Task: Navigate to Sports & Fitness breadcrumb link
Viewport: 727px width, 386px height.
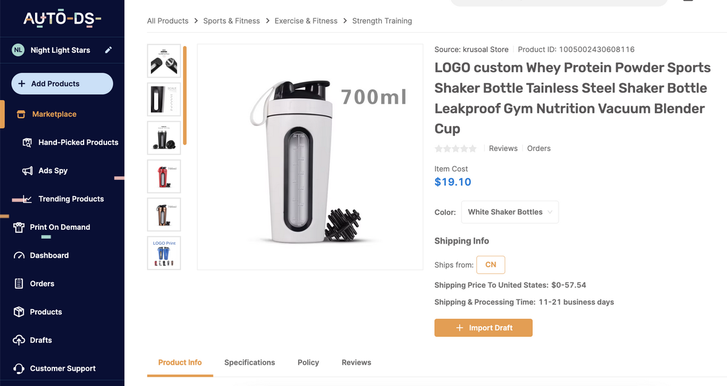Action: point(231,21)
